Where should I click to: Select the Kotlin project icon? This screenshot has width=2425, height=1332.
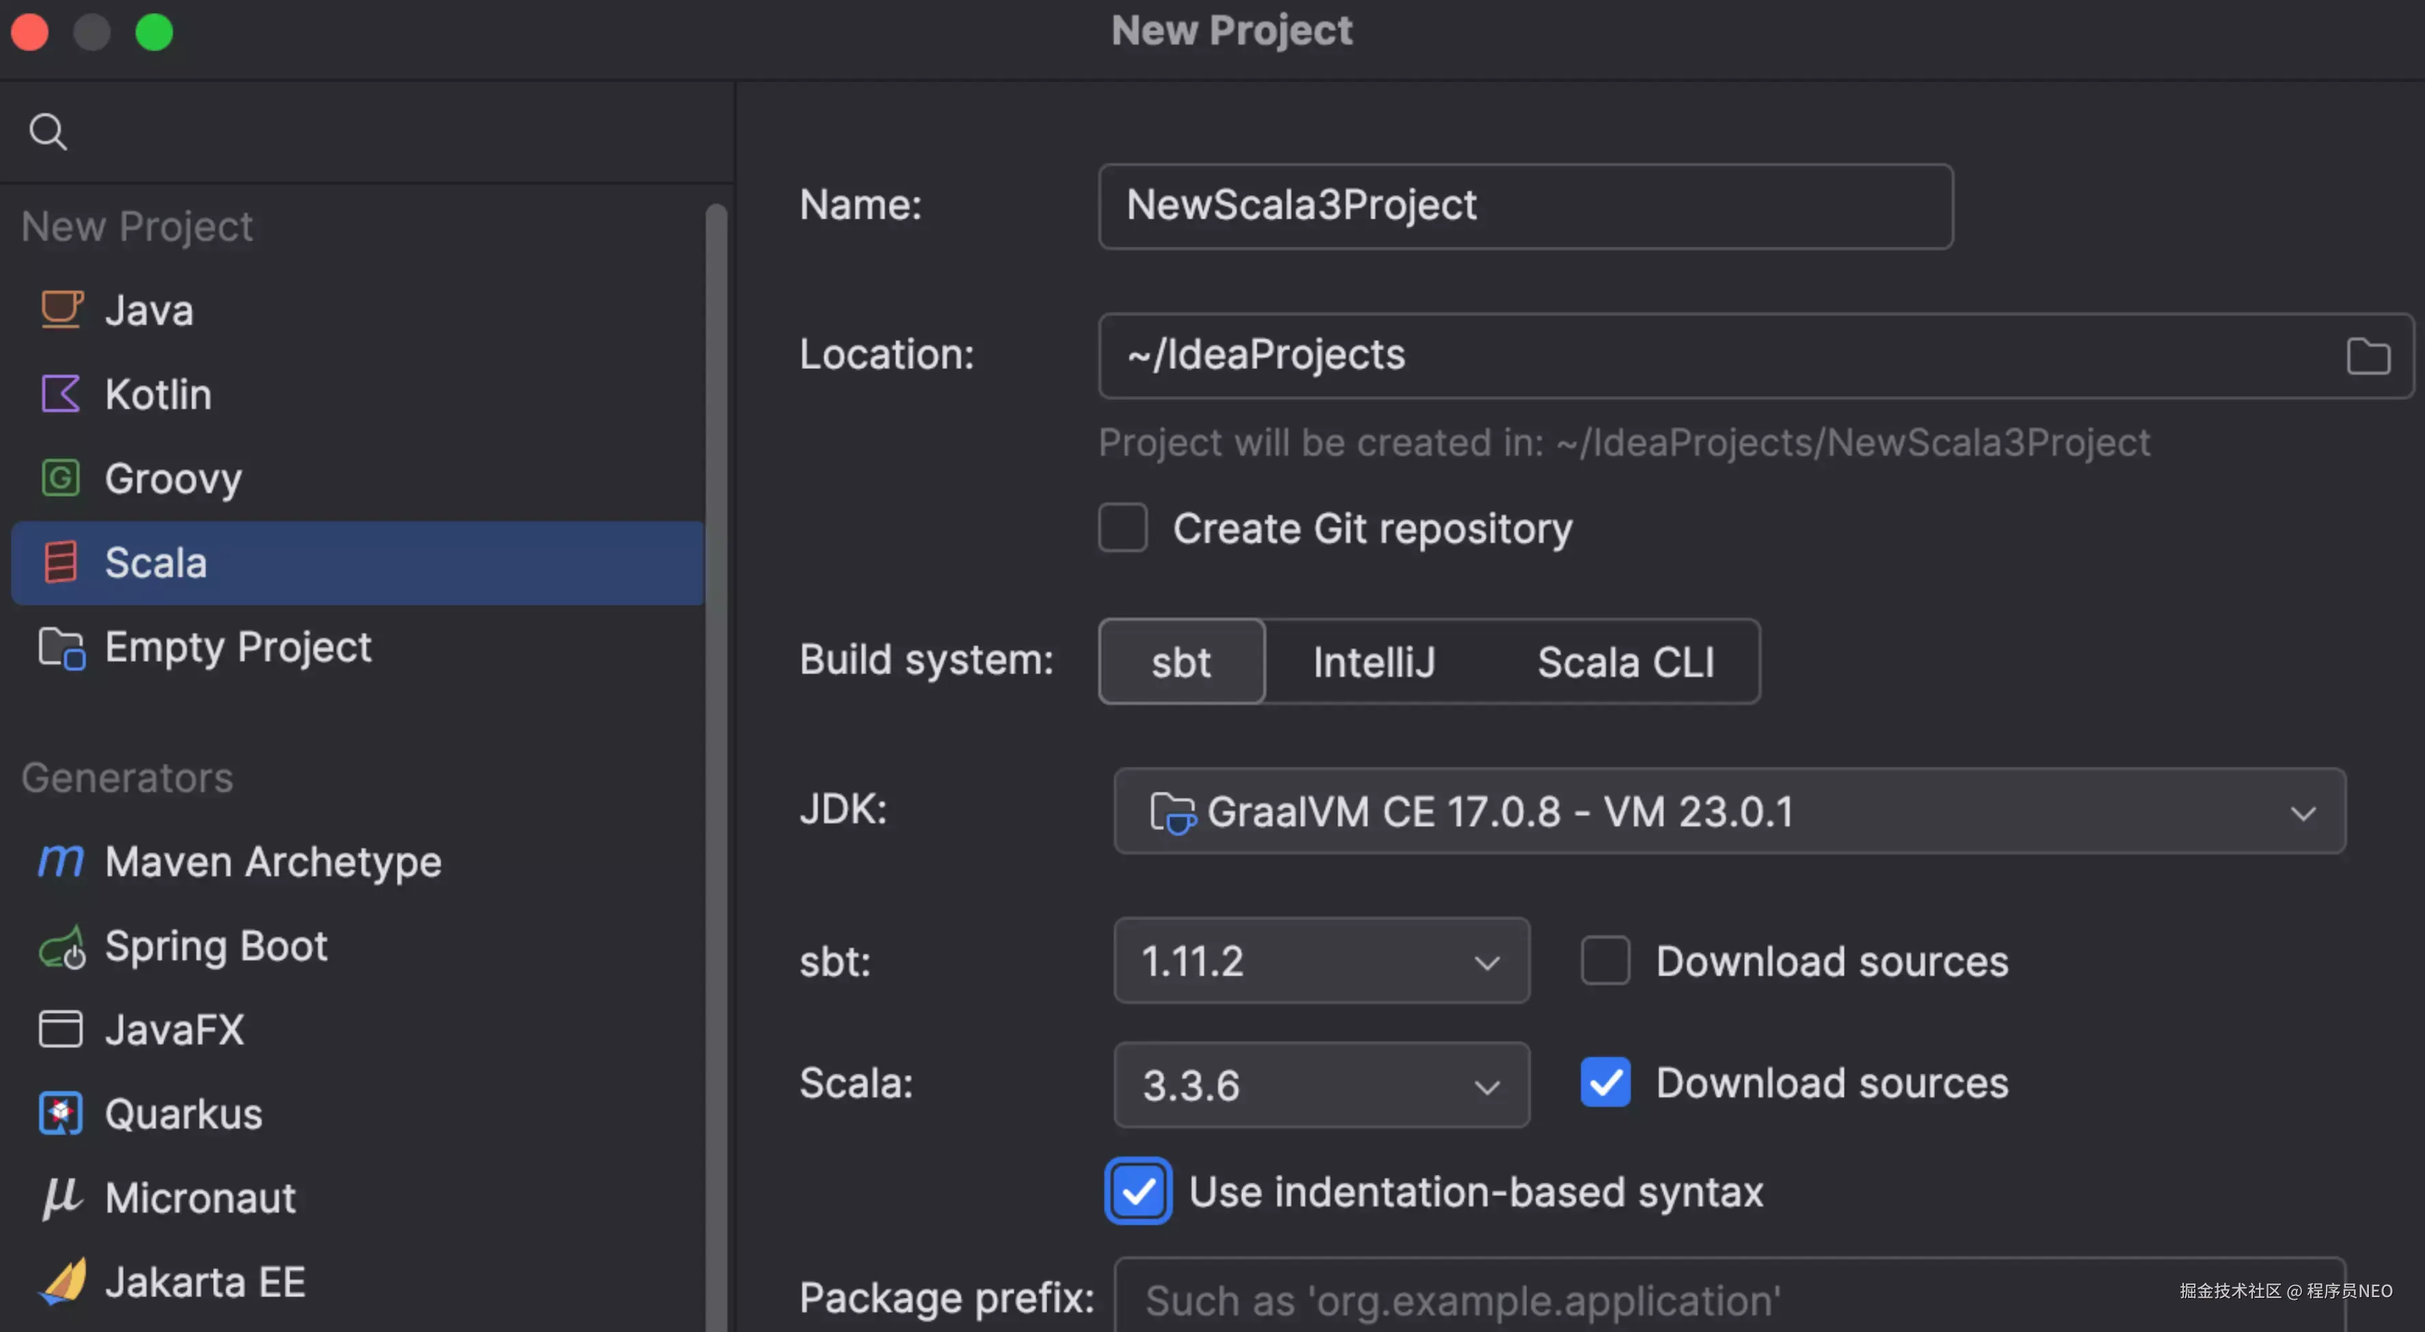pyautogui.click(x=61, y=393)
